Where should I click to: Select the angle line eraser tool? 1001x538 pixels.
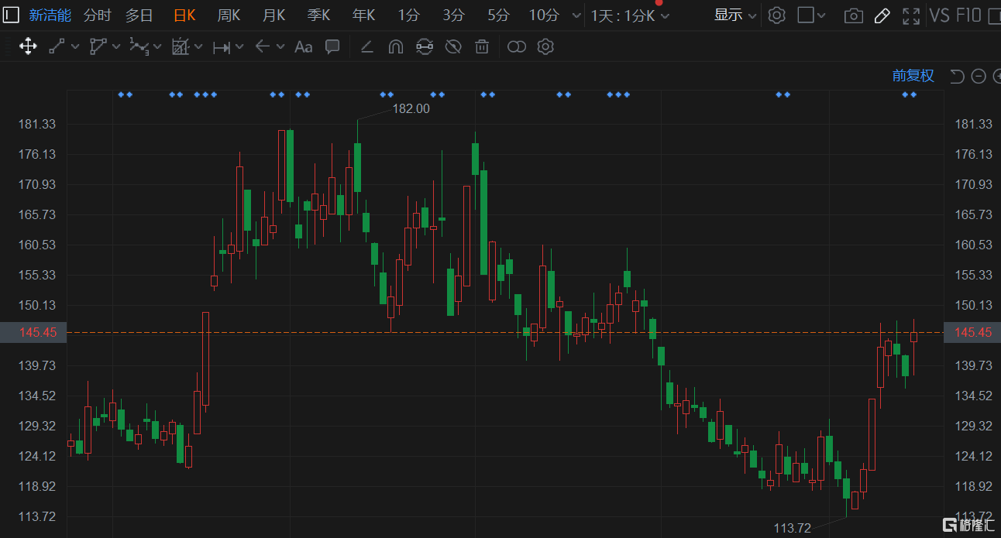[367, 47]
